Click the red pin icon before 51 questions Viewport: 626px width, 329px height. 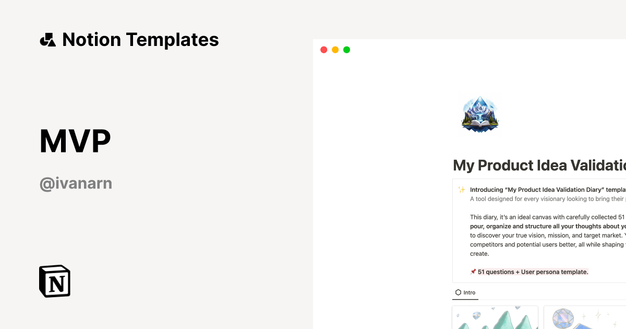[x=473, y=272]
